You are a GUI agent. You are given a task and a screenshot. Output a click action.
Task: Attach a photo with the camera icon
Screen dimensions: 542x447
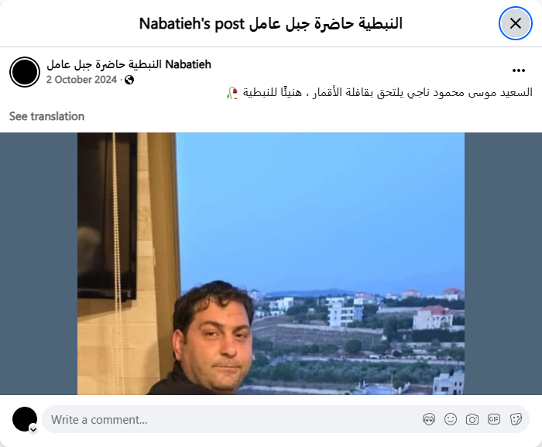[x=472, y=419]
